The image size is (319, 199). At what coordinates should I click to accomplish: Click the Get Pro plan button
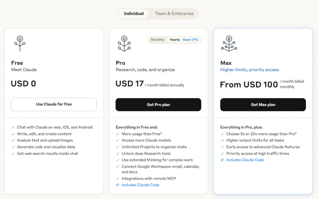click(x=158, y=105)
